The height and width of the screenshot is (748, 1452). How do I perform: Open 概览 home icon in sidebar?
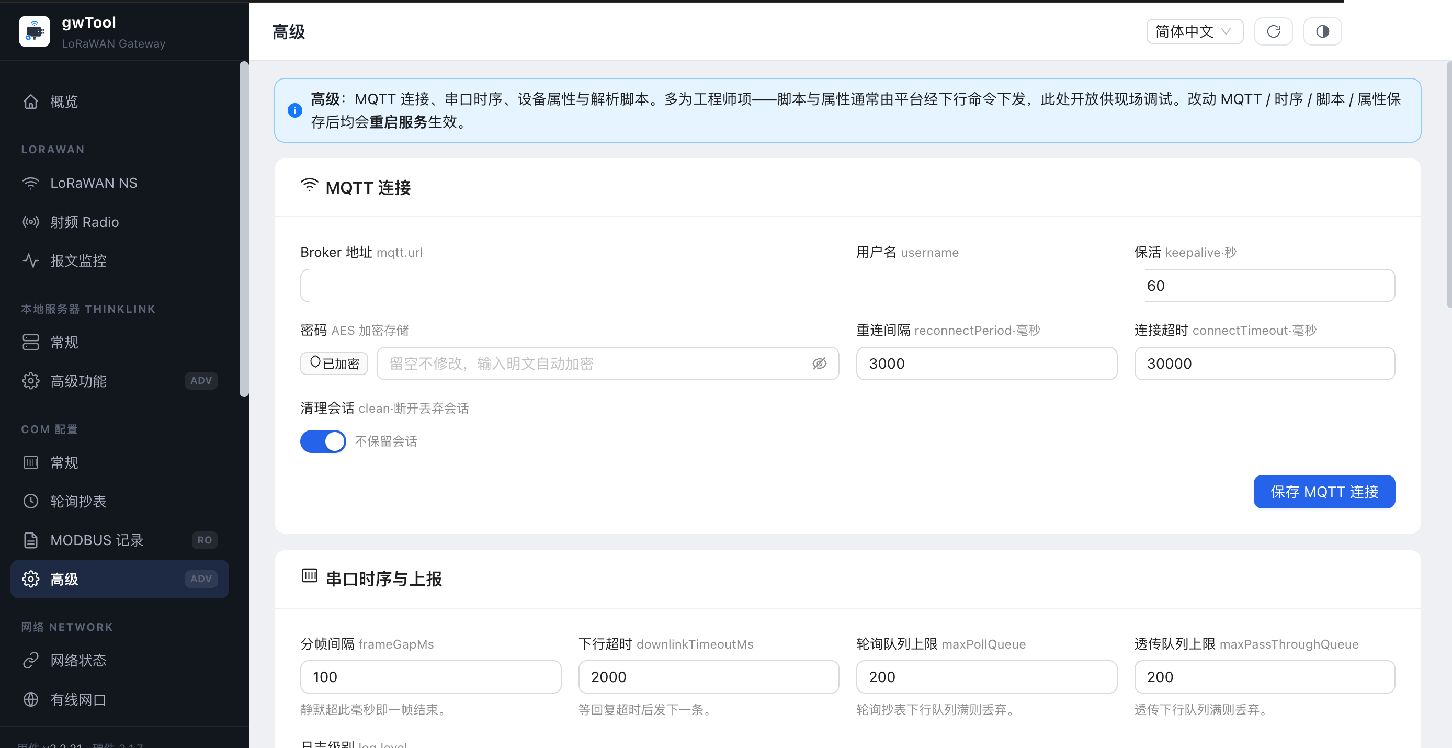coord(31,101)
